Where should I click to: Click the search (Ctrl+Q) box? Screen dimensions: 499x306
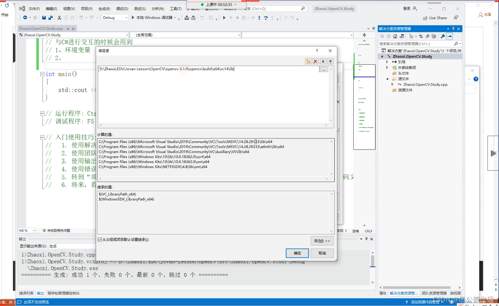274,8
